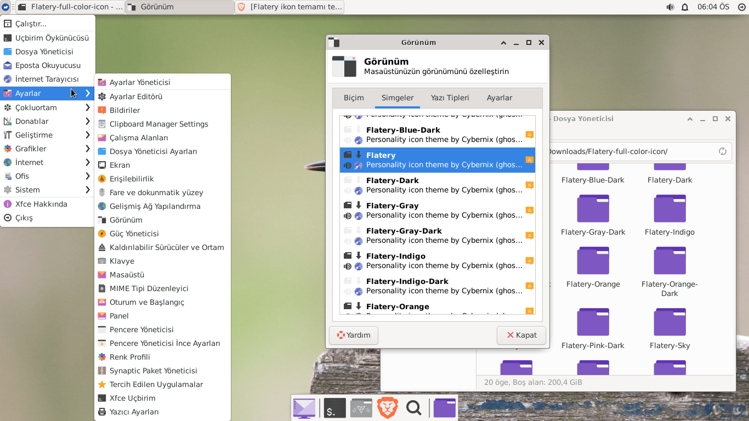The image size is (749, 421).
Task: Choose Çıkış to log out
Action: click(48, 218)
